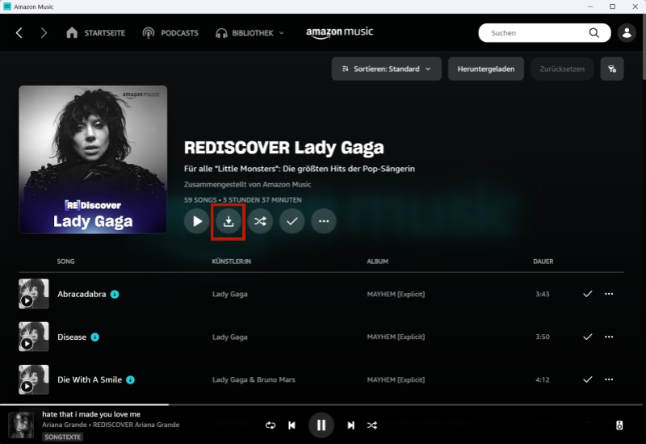Go back with the left arrow
Screen dimensions: 646x444
tap(19, 33)
